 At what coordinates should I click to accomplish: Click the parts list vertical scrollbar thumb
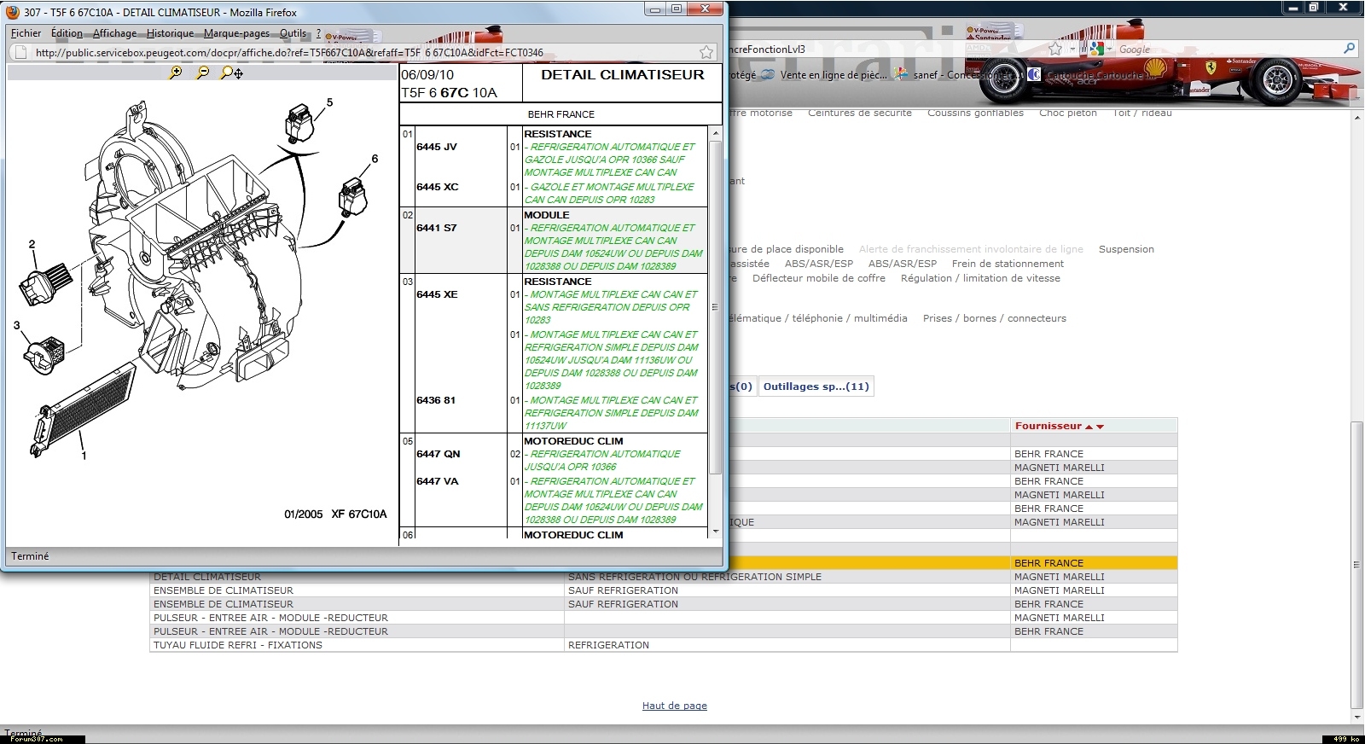click(716, 306)
